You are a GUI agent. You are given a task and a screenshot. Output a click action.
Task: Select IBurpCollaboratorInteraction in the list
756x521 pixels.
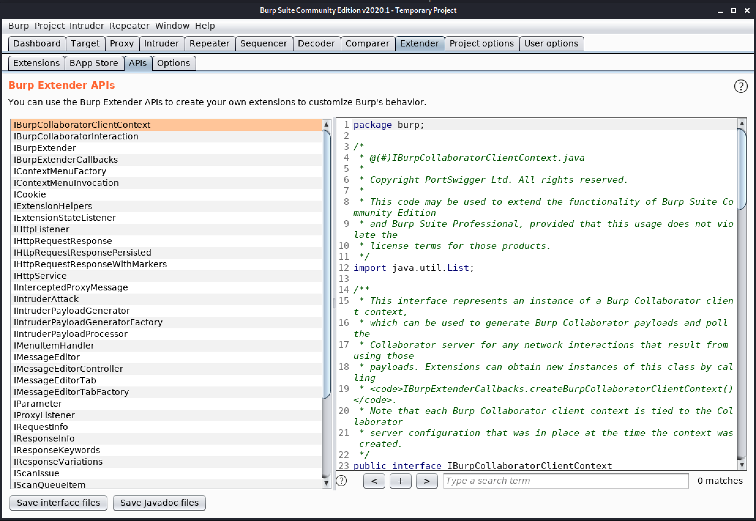[166, 136]
